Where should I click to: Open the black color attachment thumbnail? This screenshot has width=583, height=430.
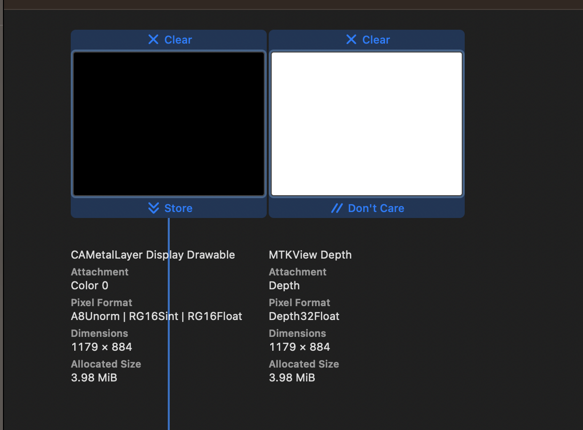169,124
